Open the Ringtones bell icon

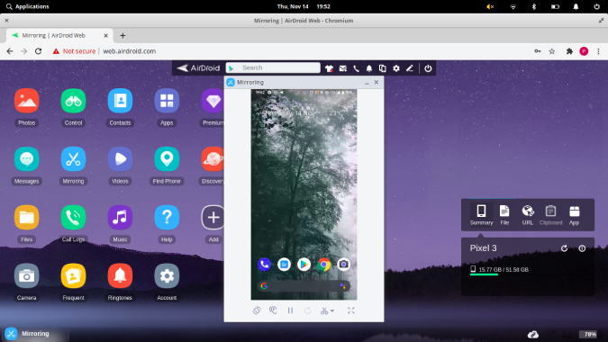click(120, 275)
